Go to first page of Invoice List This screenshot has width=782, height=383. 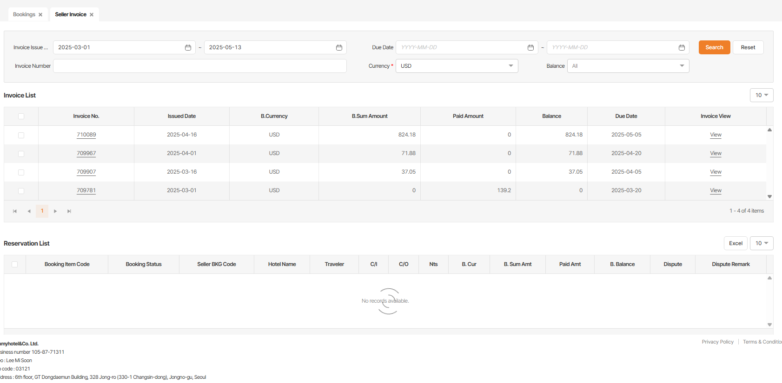pyautogui.click(x=15, y=211)
